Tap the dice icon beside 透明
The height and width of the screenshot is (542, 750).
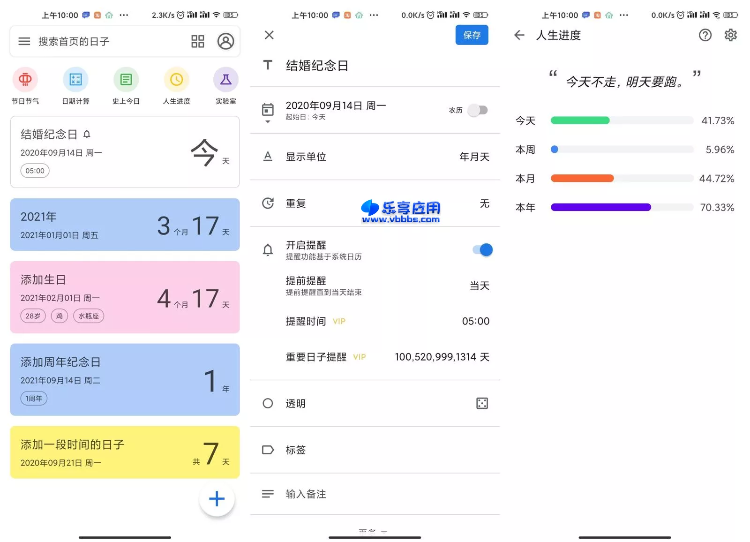point(481,403)
